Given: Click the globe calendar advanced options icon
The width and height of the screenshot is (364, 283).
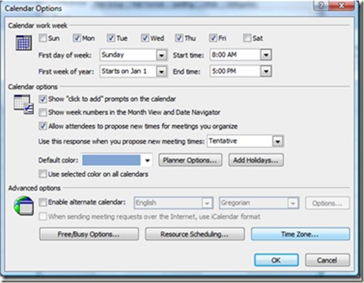Looking at the screenshot, I should click(x=23, y=206).
